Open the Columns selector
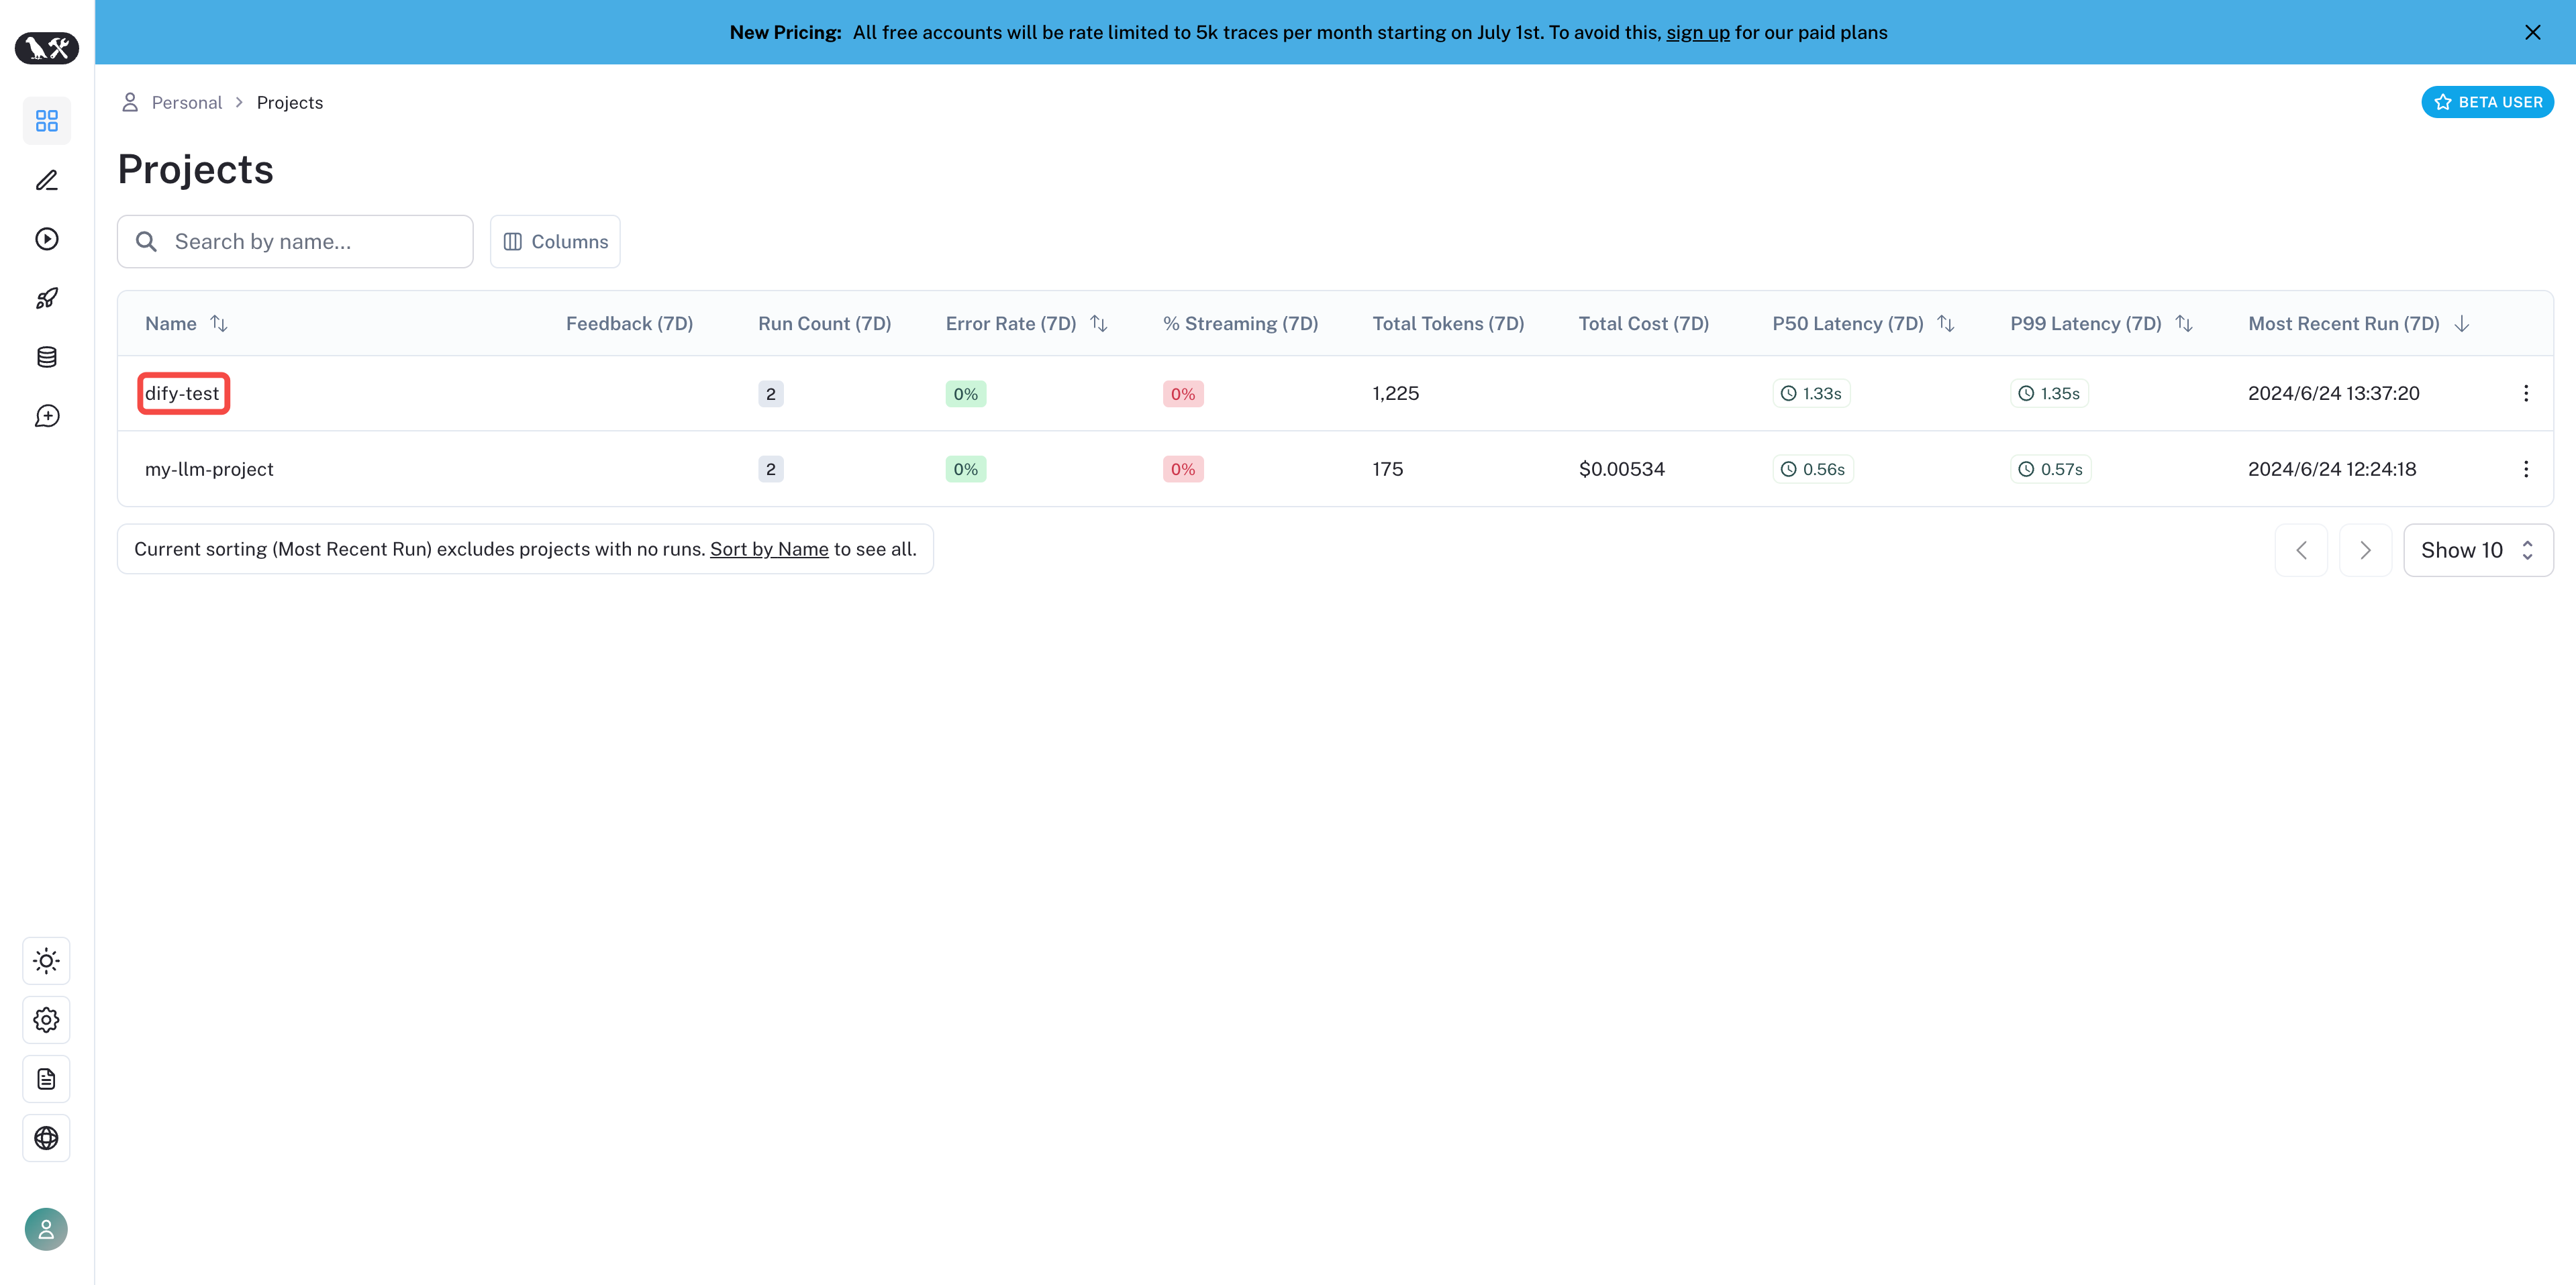Screen dimensions: 2576x1285 point(555,242)
